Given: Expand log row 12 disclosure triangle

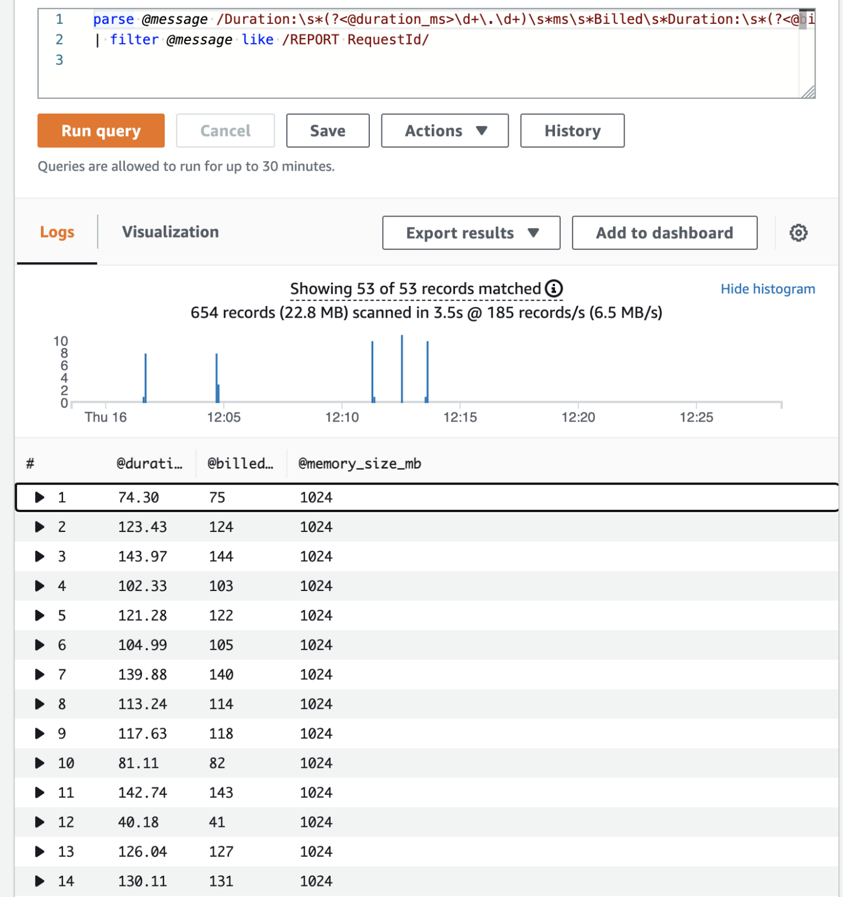Looking at the screenshot, I should [39, 822].
